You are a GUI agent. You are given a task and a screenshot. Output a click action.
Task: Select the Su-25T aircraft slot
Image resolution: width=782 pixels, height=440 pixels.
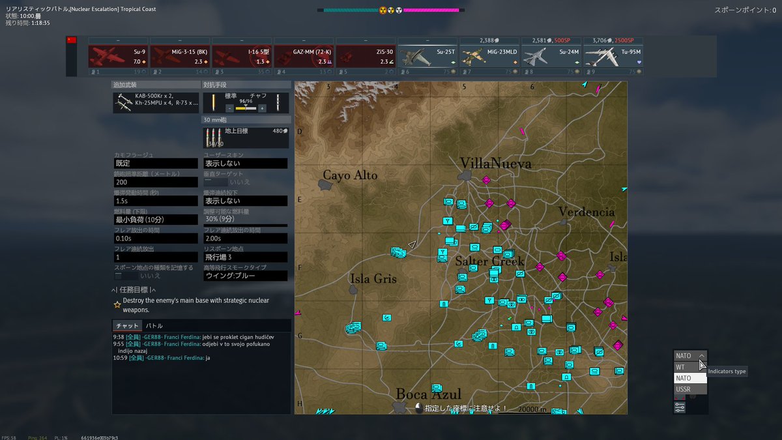[427, 56]
